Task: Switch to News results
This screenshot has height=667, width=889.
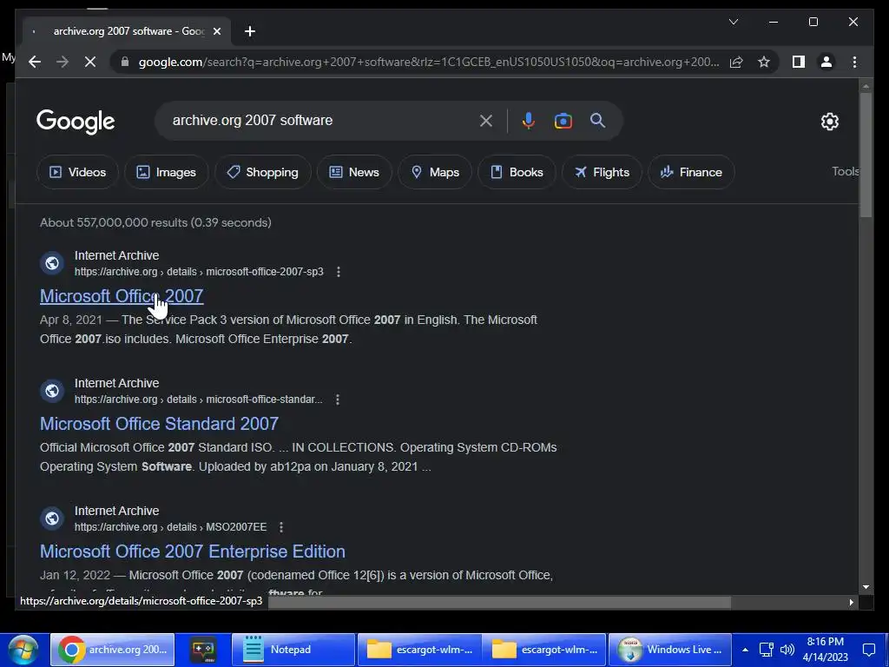Action: (x=354, y=172)
